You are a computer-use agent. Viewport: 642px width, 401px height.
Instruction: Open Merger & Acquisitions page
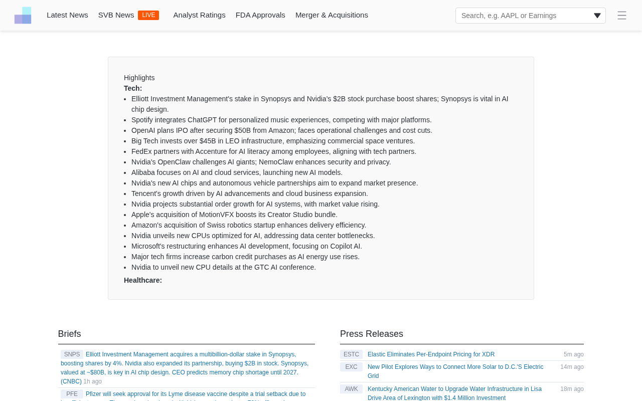[332, 15]
